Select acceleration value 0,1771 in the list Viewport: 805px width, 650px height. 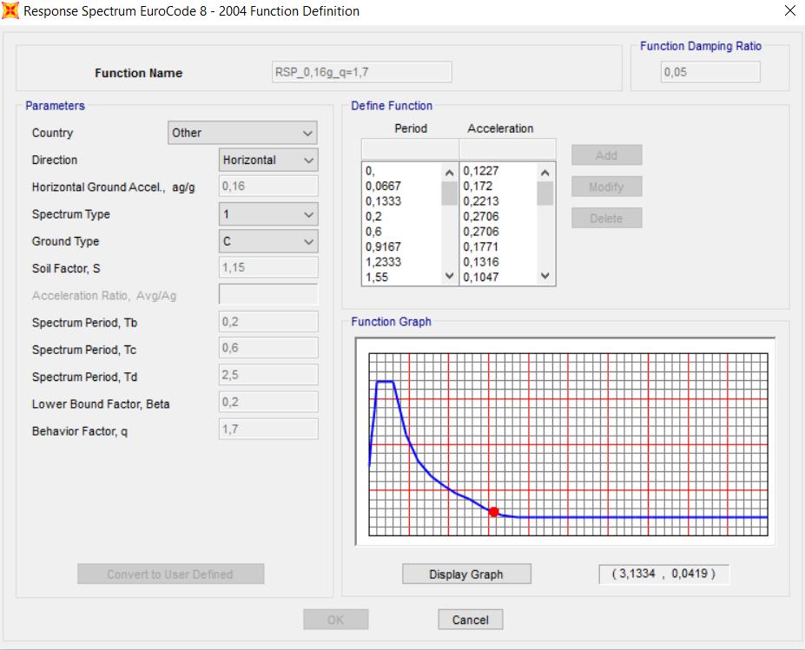click(x=481, y=246)
